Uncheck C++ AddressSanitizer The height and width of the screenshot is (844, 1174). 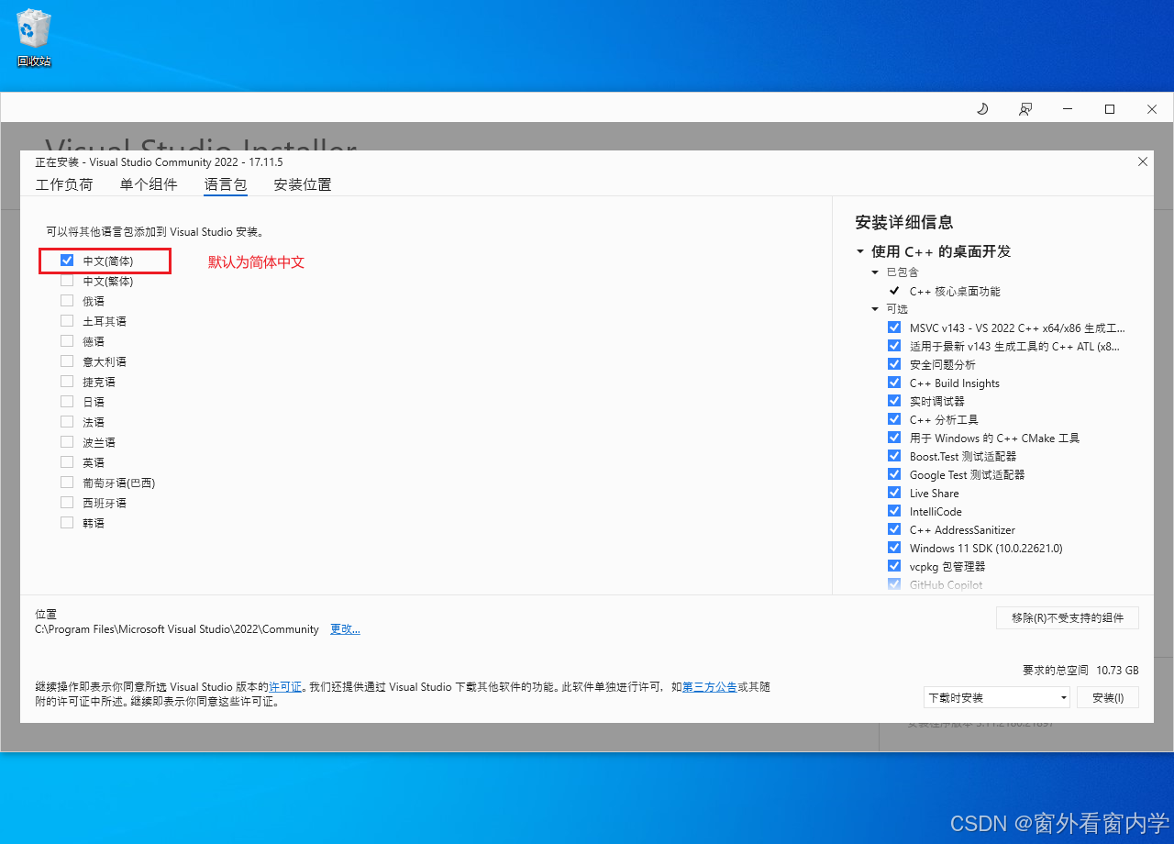pyautogui.click(x=894, y=529)
